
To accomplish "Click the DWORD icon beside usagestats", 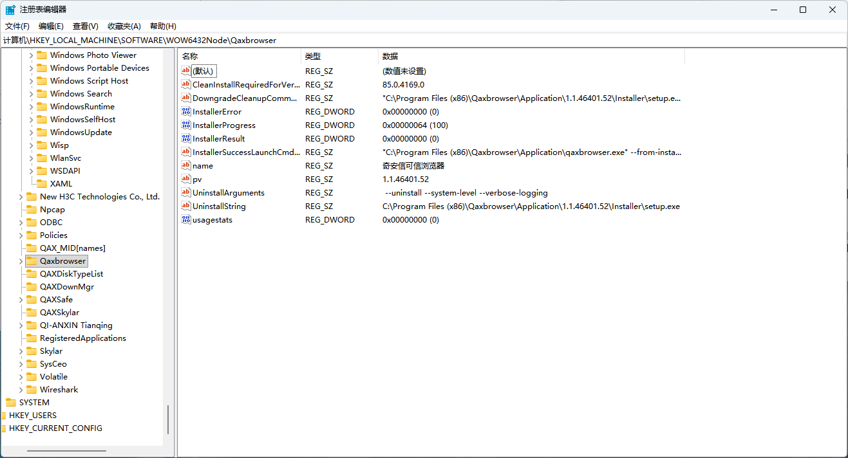I will (x=187, y=220).
